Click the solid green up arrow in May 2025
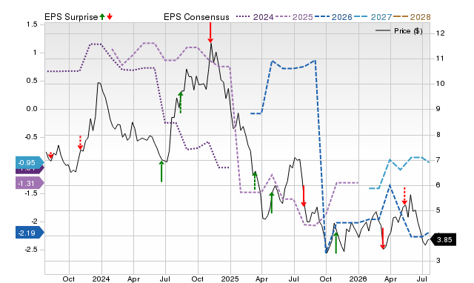474x283 pixels. tap(272, 203)
